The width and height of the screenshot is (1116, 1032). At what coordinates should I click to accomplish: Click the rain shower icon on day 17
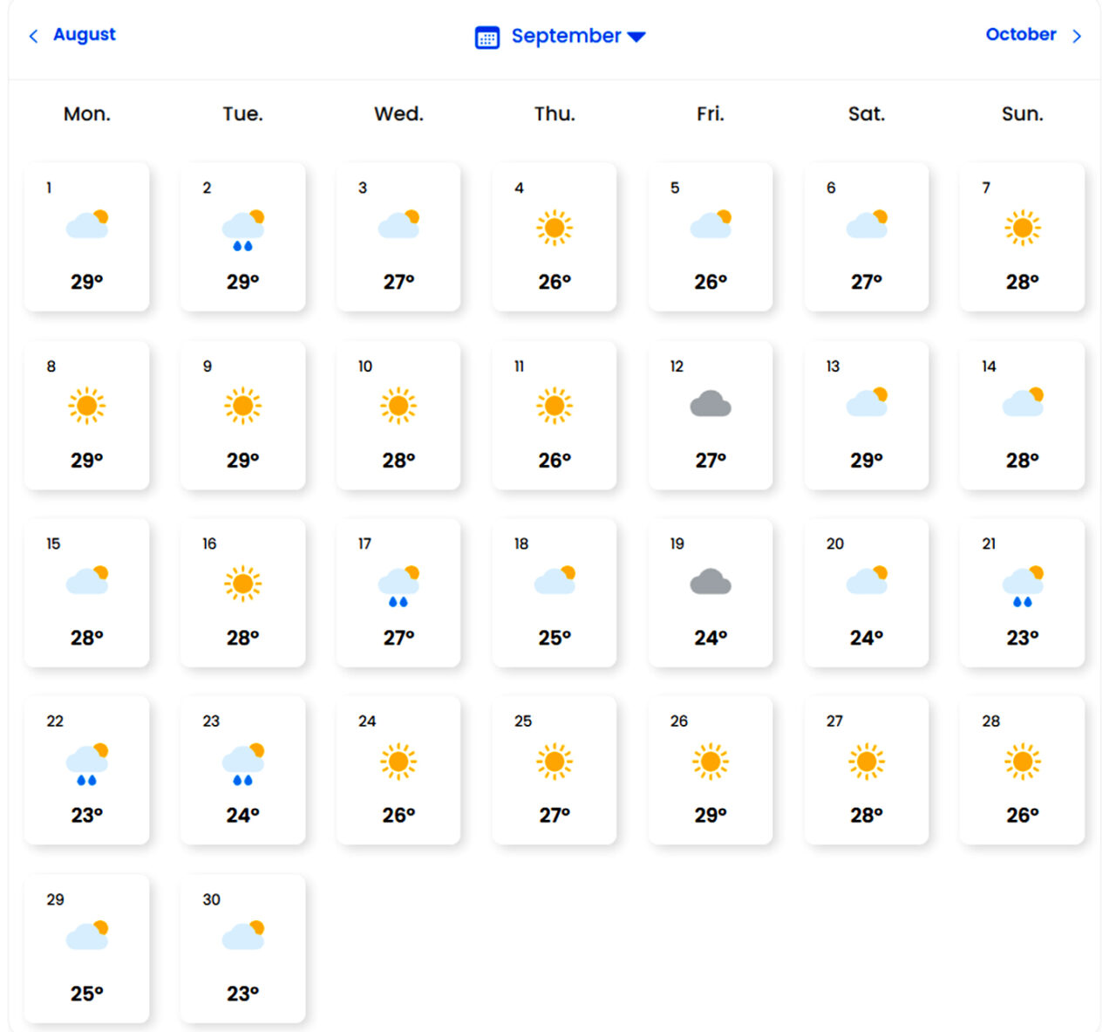coord(399,585)
